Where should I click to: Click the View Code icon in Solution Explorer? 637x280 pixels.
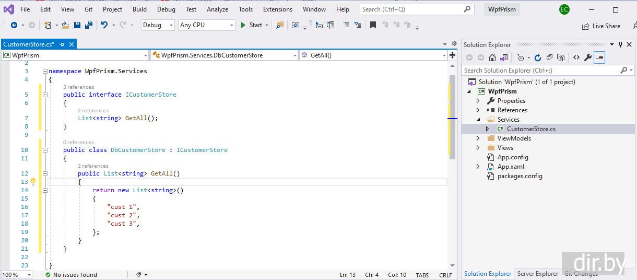tap(576, 57)
